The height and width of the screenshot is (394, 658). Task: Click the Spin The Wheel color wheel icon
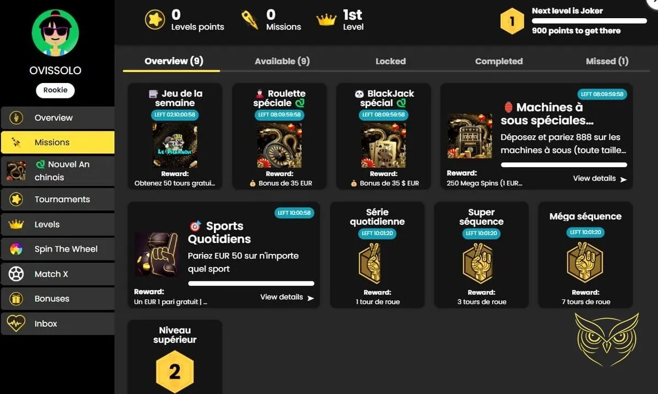point(16,249)
